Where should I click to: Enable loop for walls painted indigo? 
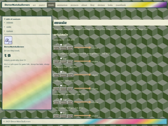(x=61, y=113)
